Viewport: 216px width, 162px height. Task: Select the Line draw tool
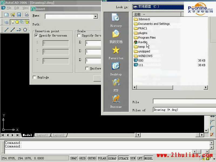6,30
